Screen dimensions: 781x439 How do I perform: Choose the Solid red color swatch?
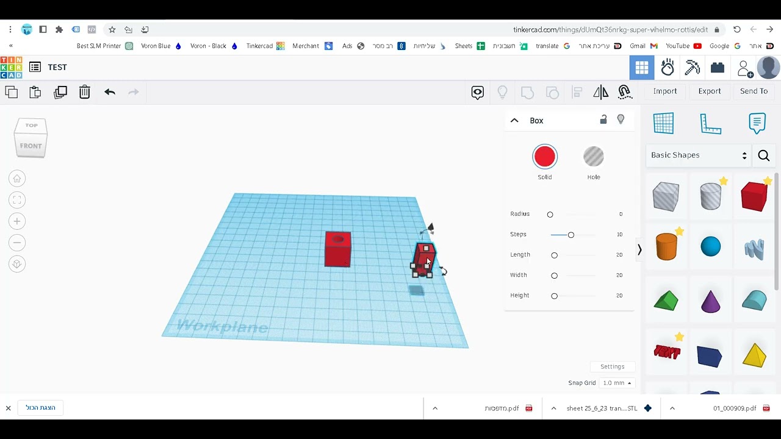click(545, 157)
